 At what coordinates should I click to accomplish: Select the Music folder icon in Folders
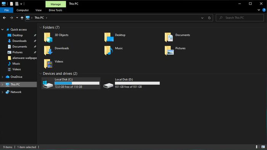point(109,51)
